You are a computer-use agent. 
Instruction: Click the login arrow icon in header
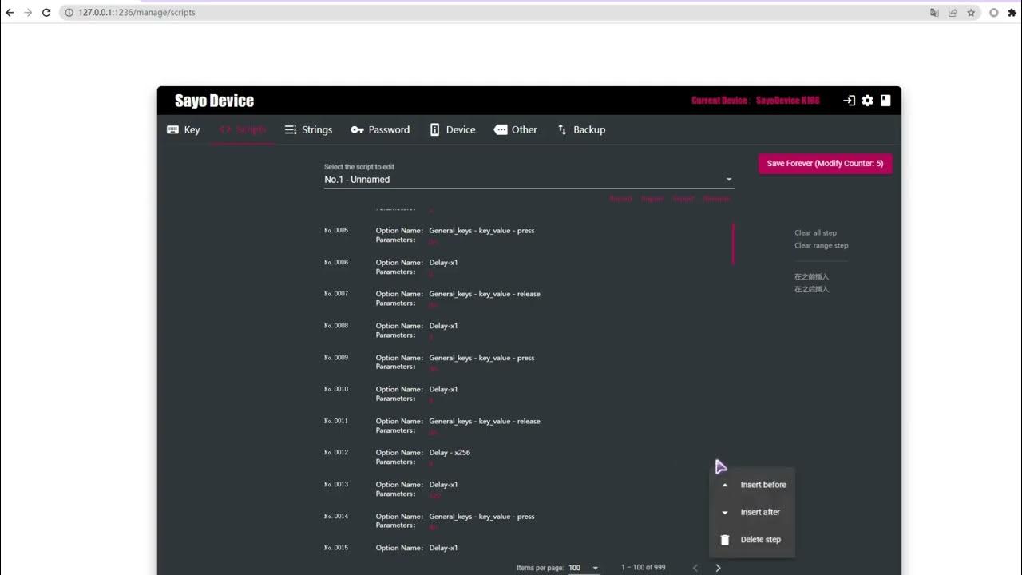(849, 101)
